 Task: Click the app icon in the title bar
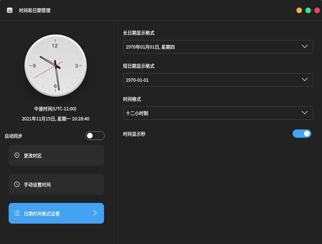pos(10,10)
